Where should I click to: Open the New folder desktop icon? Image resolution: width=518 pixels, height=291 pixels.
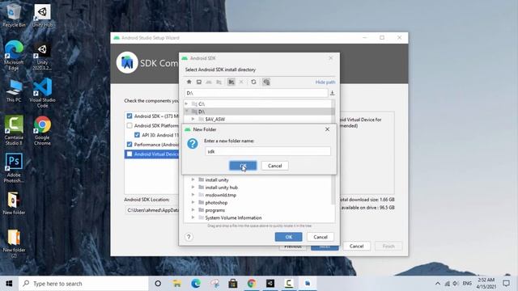[14, 203]
